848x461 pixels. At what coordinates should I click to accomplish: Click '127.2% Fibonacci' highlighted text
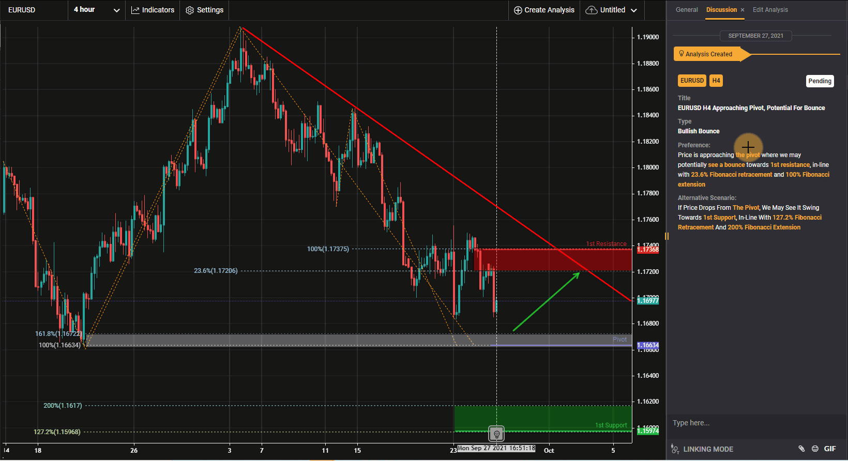797,218
